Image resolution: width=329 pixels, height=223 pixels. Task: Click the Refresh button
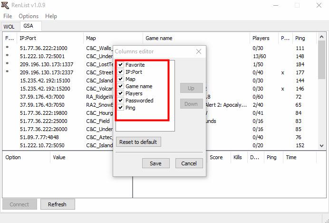pos(57,204)
